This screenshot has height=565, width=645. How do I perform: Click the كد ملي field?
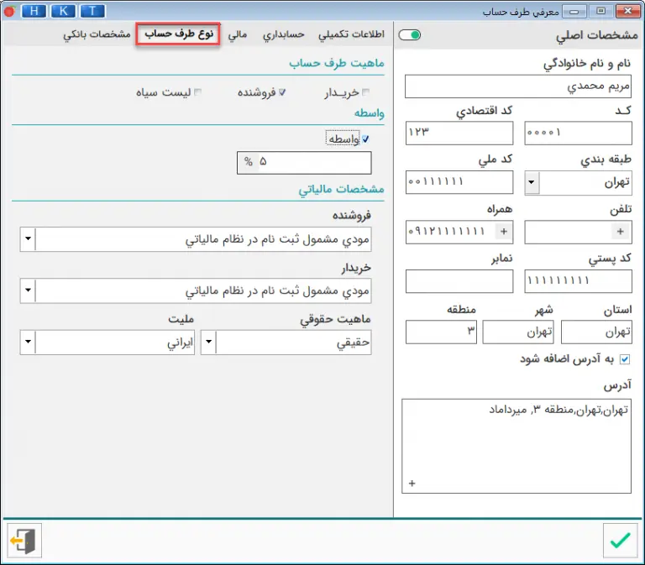[459, 182]
